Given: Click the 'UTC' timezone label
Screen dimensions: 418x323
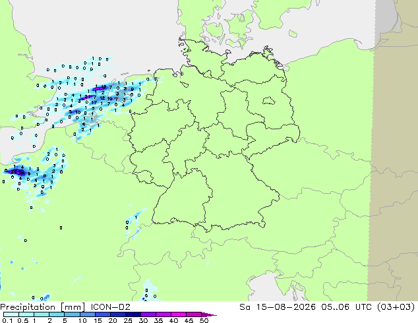Looking at the screenshot, I should pyautogui.click(x=364, y=307).
